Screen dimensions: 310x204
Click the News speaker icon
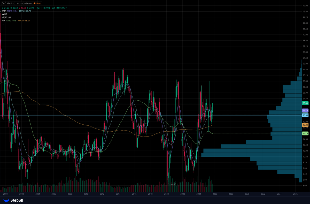(x=34, y=3)
